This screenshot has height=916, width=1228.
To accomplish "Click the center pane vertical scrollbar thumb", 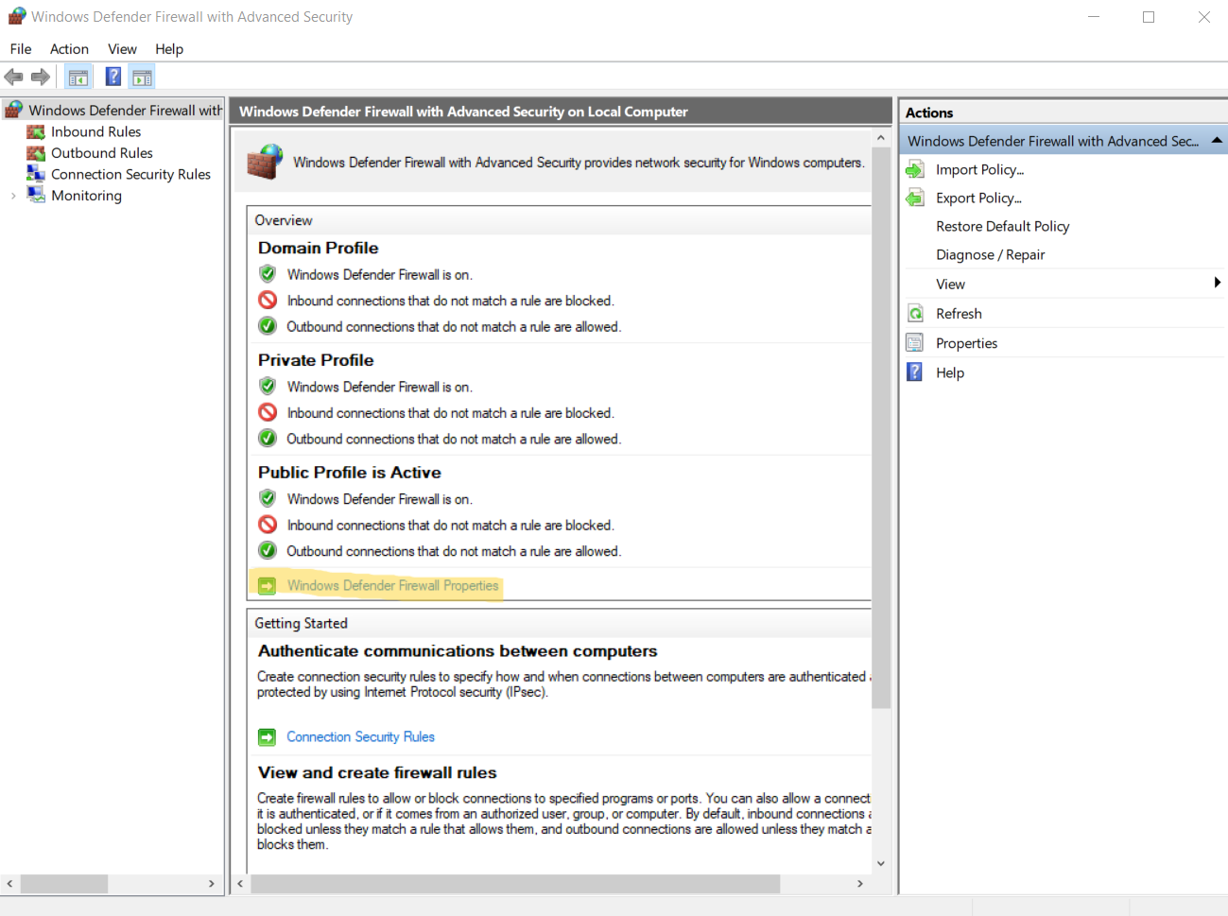I will click(x=881, y=427).
